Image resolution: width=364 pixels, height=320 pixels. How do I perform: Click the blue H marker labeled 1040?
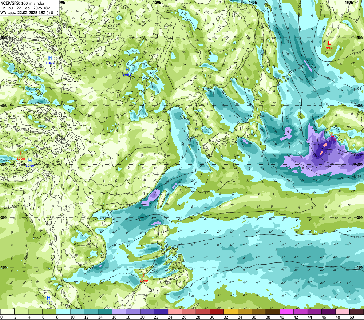[30, 161]
